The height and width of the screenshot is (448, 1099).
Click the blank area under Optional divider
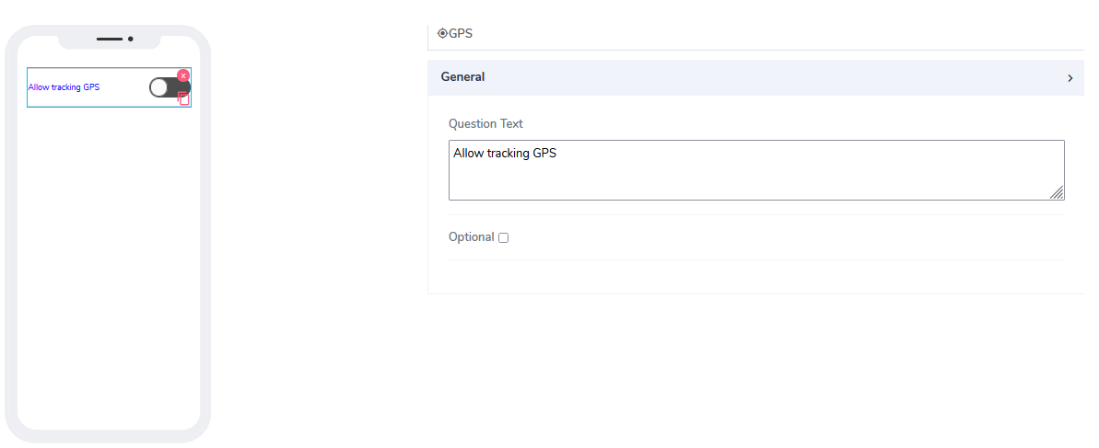(755, 277)
